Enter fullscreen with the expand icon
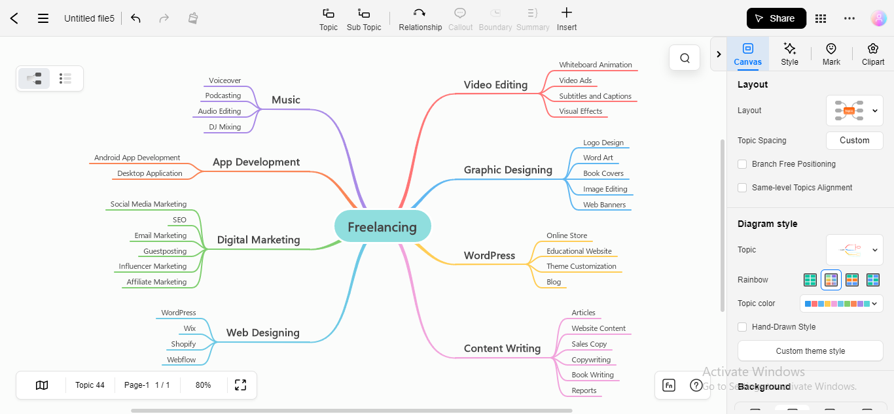Image resolution: width=894 pixels, height=414 pixels. 240,385
